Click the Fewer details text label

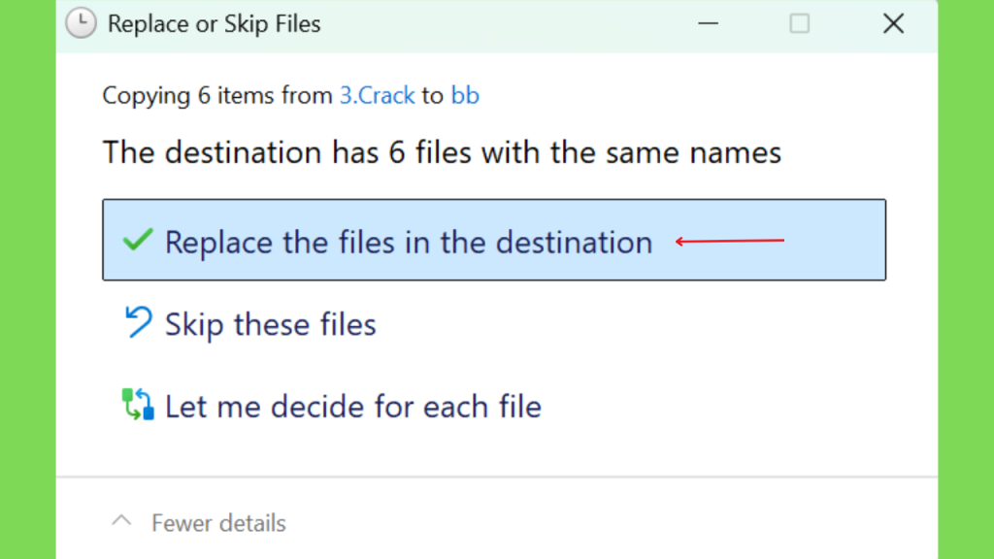coord(218,523)
